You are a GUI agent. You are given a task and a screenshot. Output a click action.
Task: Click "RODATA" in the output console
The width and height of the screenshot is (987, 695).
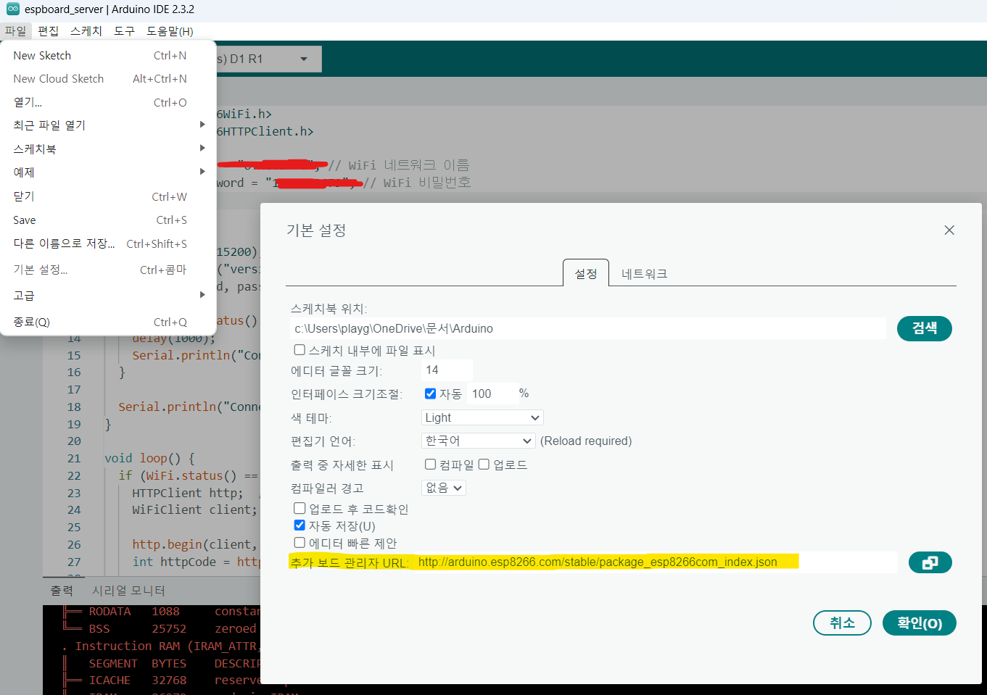[110, 612]
